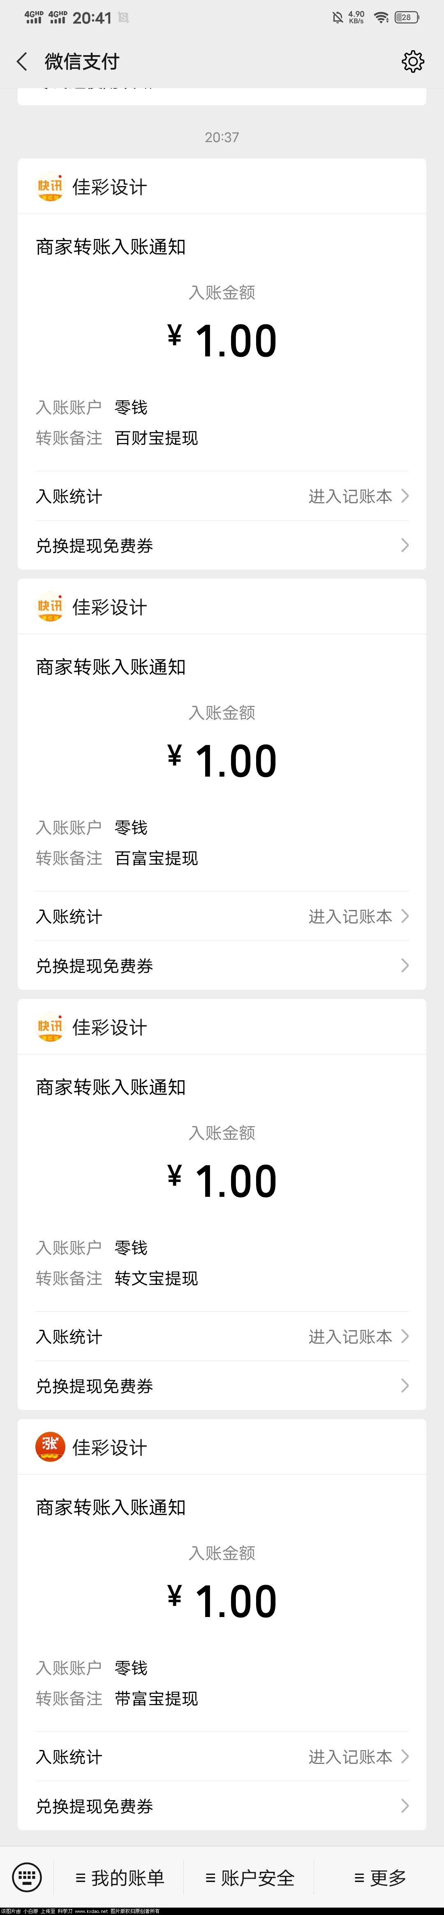The image size is (444, 1915).
Task: Switch to keyboard input icon
Action: [28, 1876]
